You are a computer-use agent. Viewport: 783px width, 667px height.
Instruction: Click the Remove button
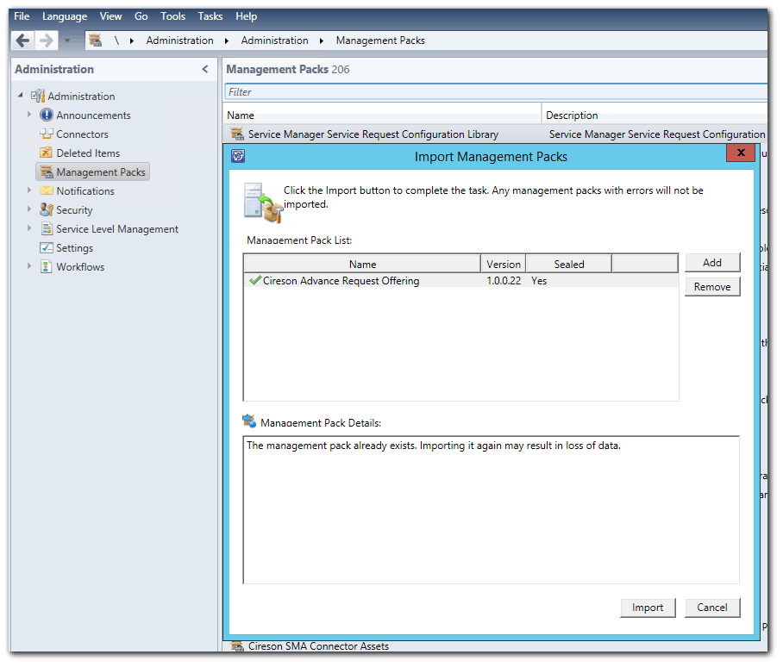pyautogui.click(x=712, y=286)
